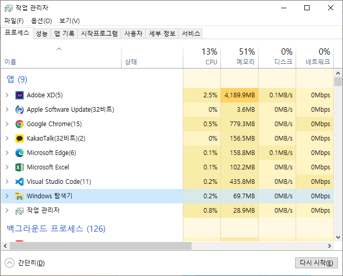Click the Apple Software Update icon
Viewport: 343px width, 276px height.
tap(20, 110)
